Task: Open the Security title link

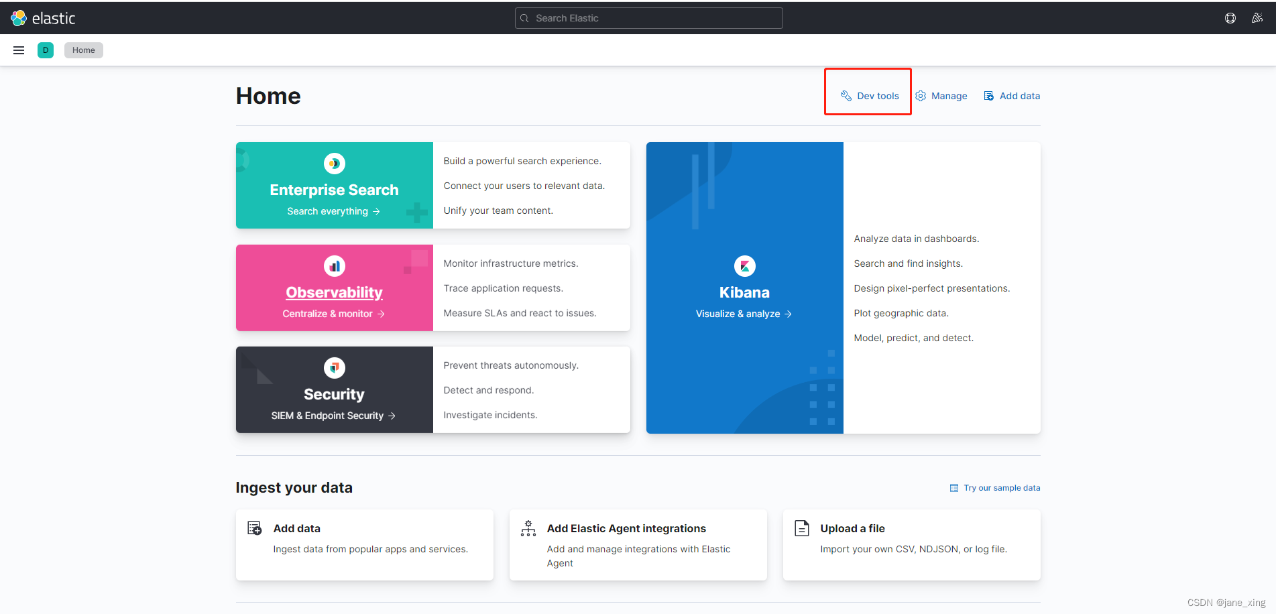Action: click(335, 395)
